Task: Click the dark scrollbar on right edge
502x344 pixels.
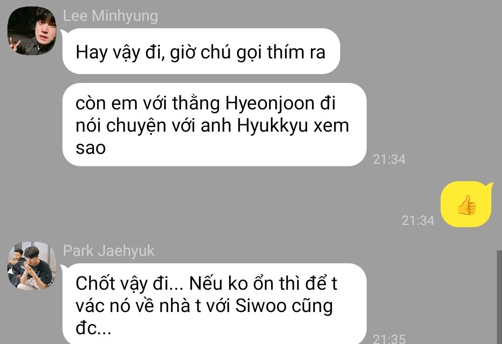Action: [499, 297]
